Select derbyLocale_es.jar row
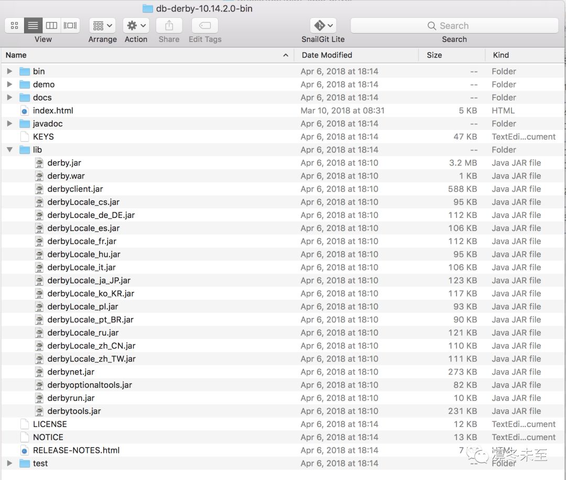Viewport: 566px width, 480px height. click(x=282, y=228)
